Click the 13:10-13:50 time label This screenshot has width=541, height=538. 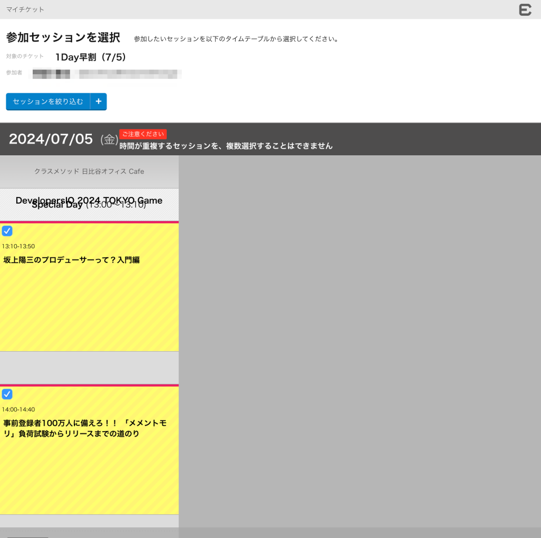19,246
